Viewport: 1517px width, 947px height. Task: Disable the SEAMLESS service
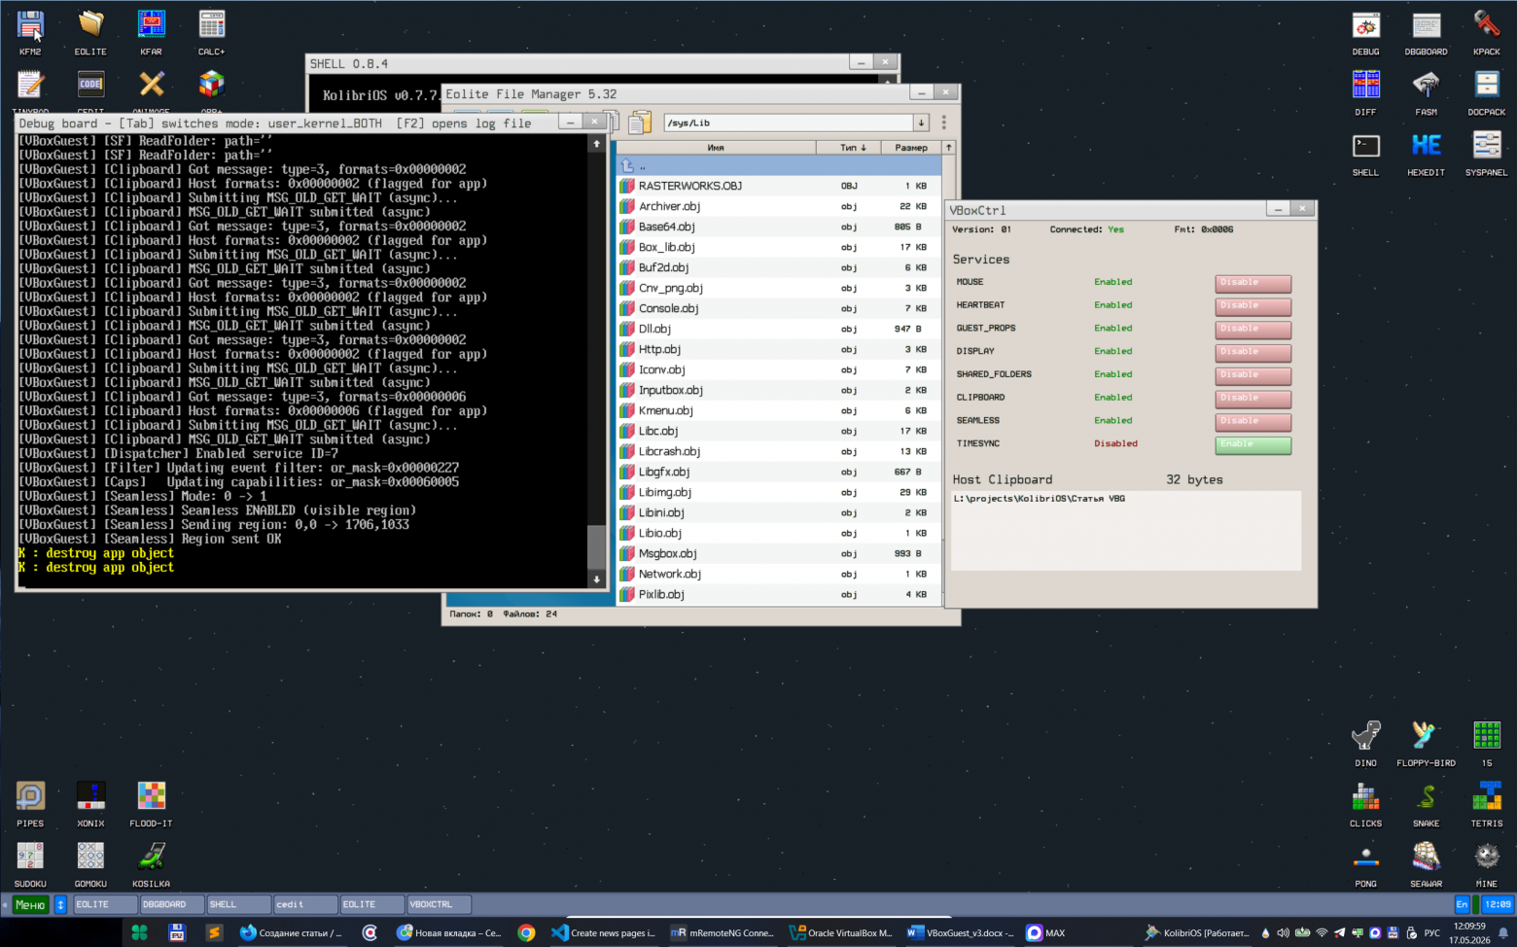coord(1252,422)
